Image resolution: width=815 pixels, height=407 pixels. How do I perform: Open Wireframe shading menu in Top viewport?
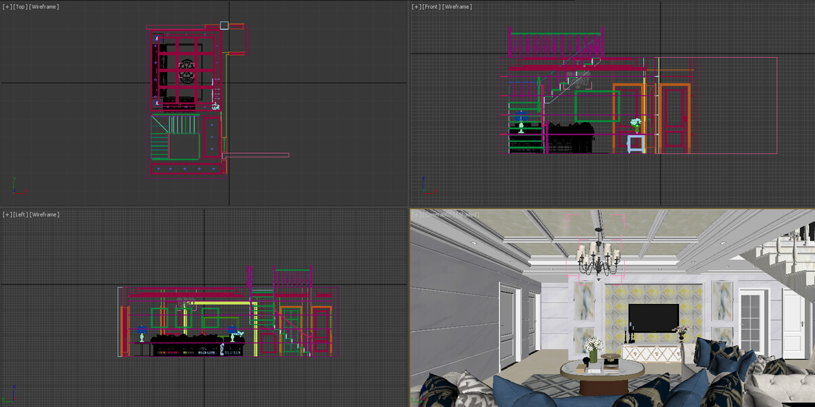coord(43,7)
